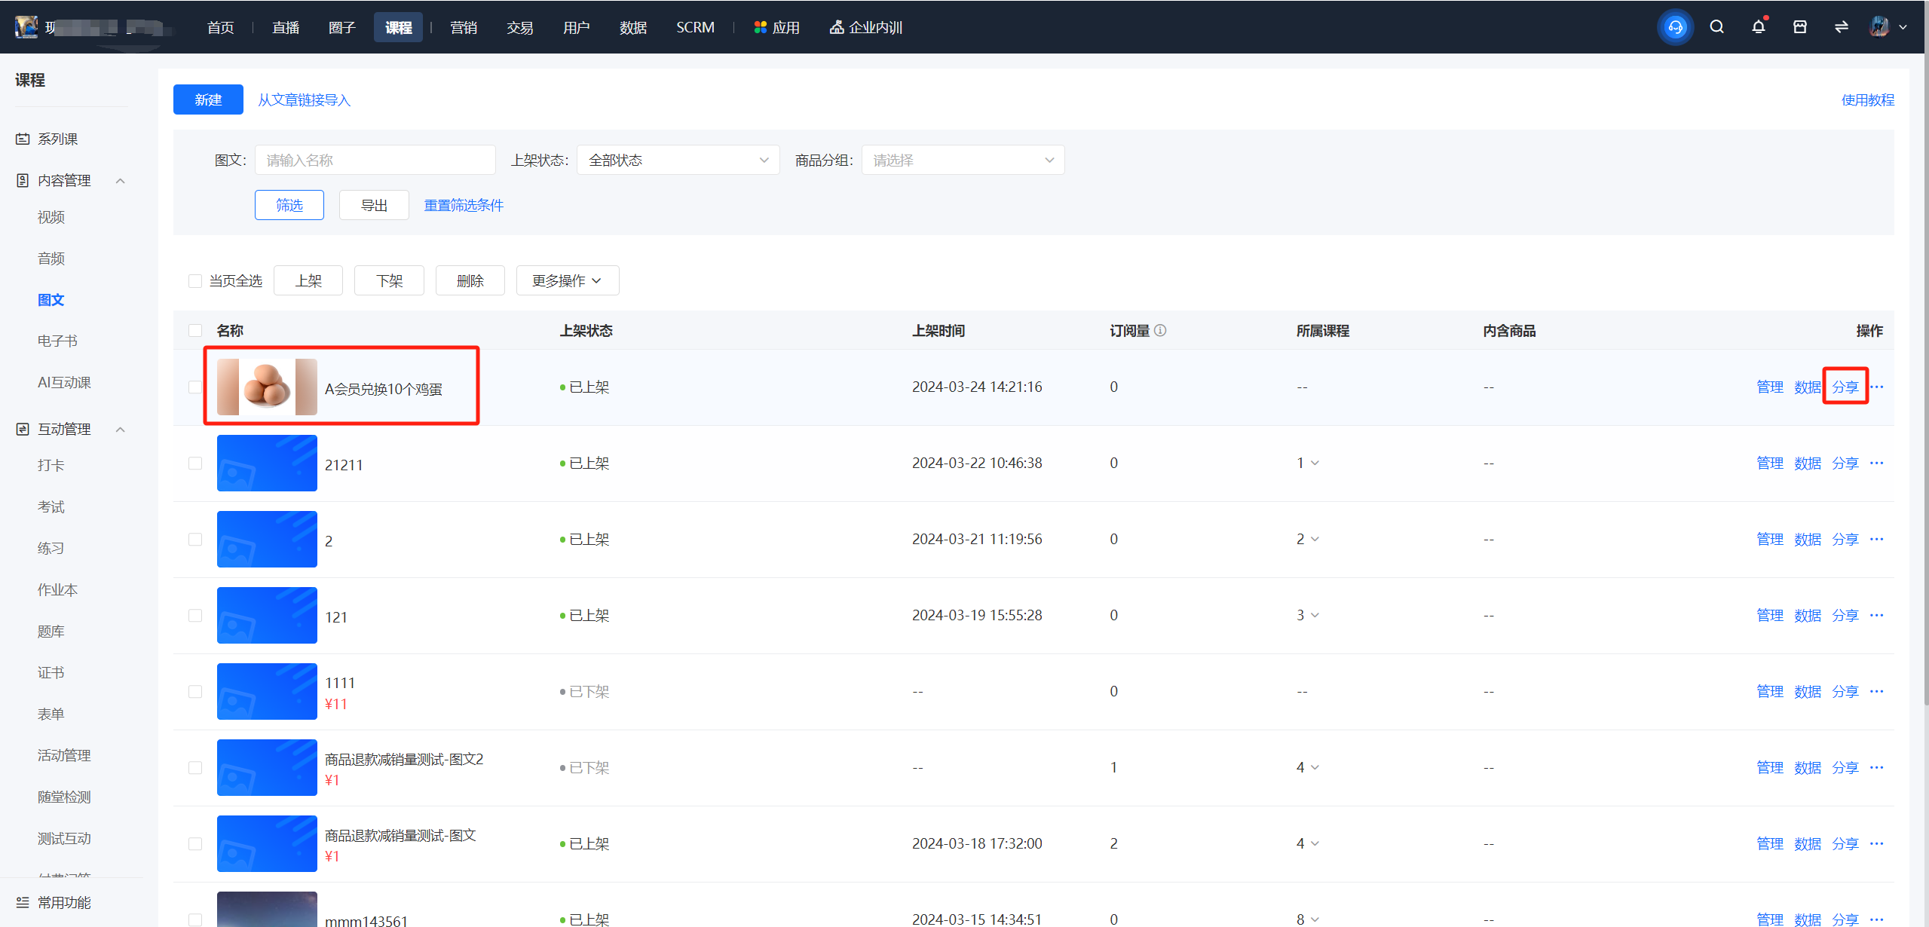The image size is (1929, 927).
Task: Click 数据 for row 1111
Action: (1808, 691)
